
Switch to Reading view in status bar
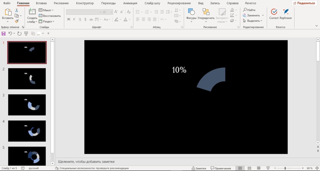point(259,168)
